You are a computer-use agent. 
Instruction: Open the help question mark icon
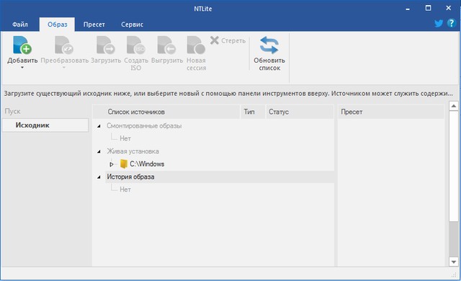(x=451, y=23)
